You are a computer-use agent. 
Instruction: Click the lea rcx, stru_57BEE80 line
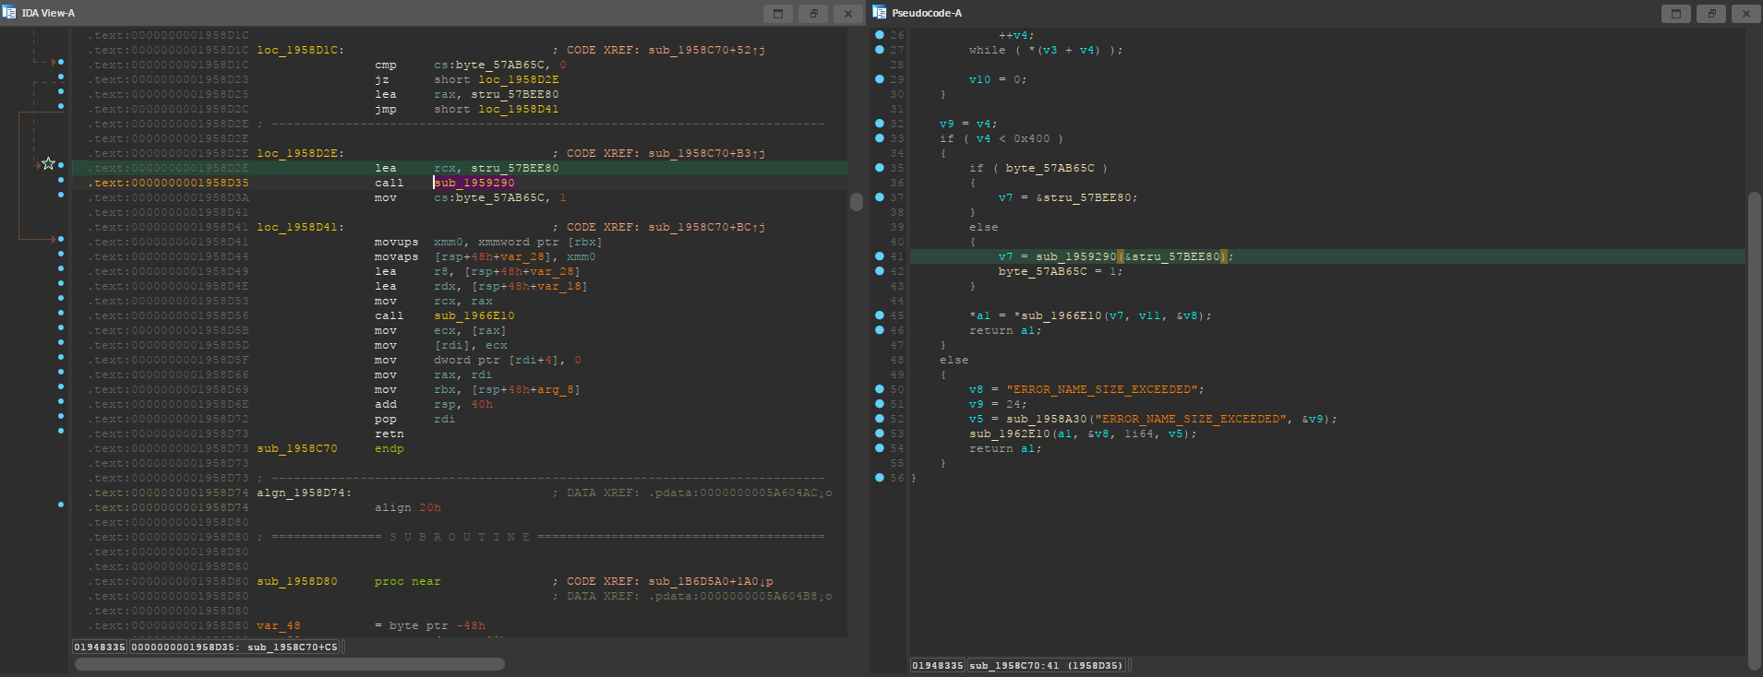tap(466, 168)
